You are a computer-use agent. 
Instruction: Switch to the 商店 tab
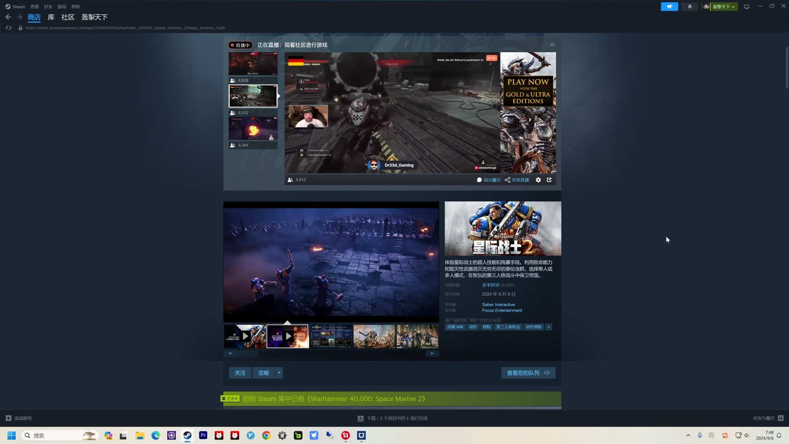[x=34, y=17]
